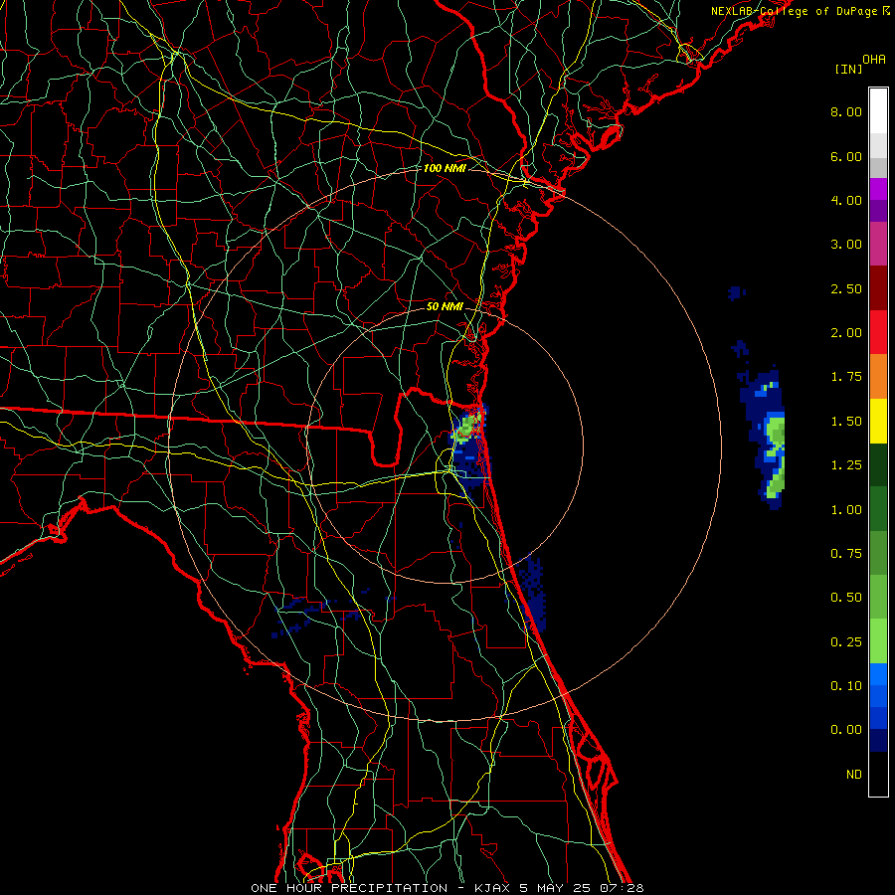The width and height of the screenshot is (895, 895).
Task: Pick the bright red swatch at 2.00
Action: [x=878, y=332]
